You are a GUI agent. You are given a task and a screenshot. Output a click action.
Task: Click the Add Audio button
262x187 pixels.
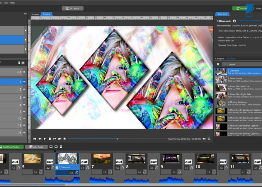(36, 147)
